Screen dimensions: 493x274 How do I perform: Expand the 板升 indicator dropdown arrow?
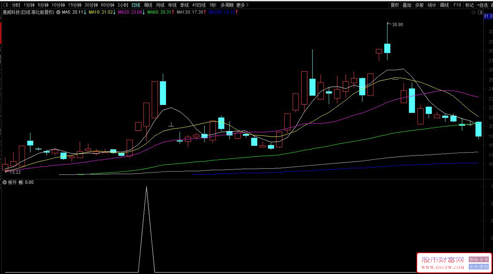tap(5, 182)
